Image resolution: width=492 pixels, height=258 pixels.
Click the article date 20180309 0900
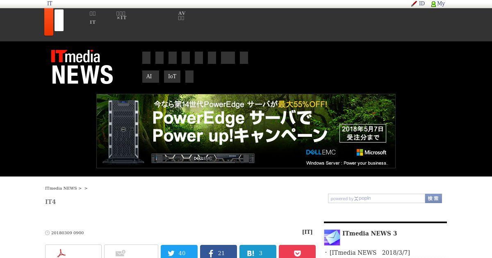coord(68,233)
